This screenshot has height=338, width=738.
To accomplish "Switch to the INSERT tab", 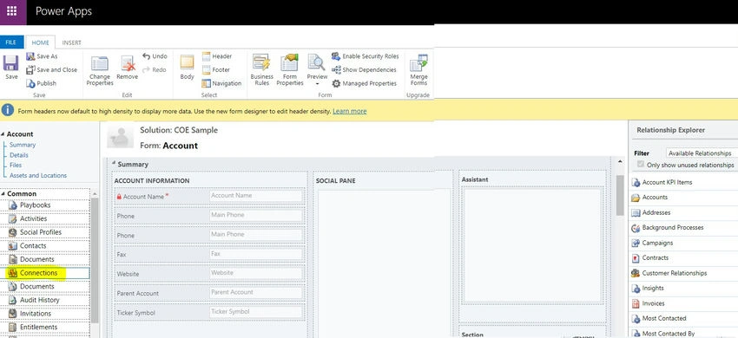I will (x=71, y=42).
